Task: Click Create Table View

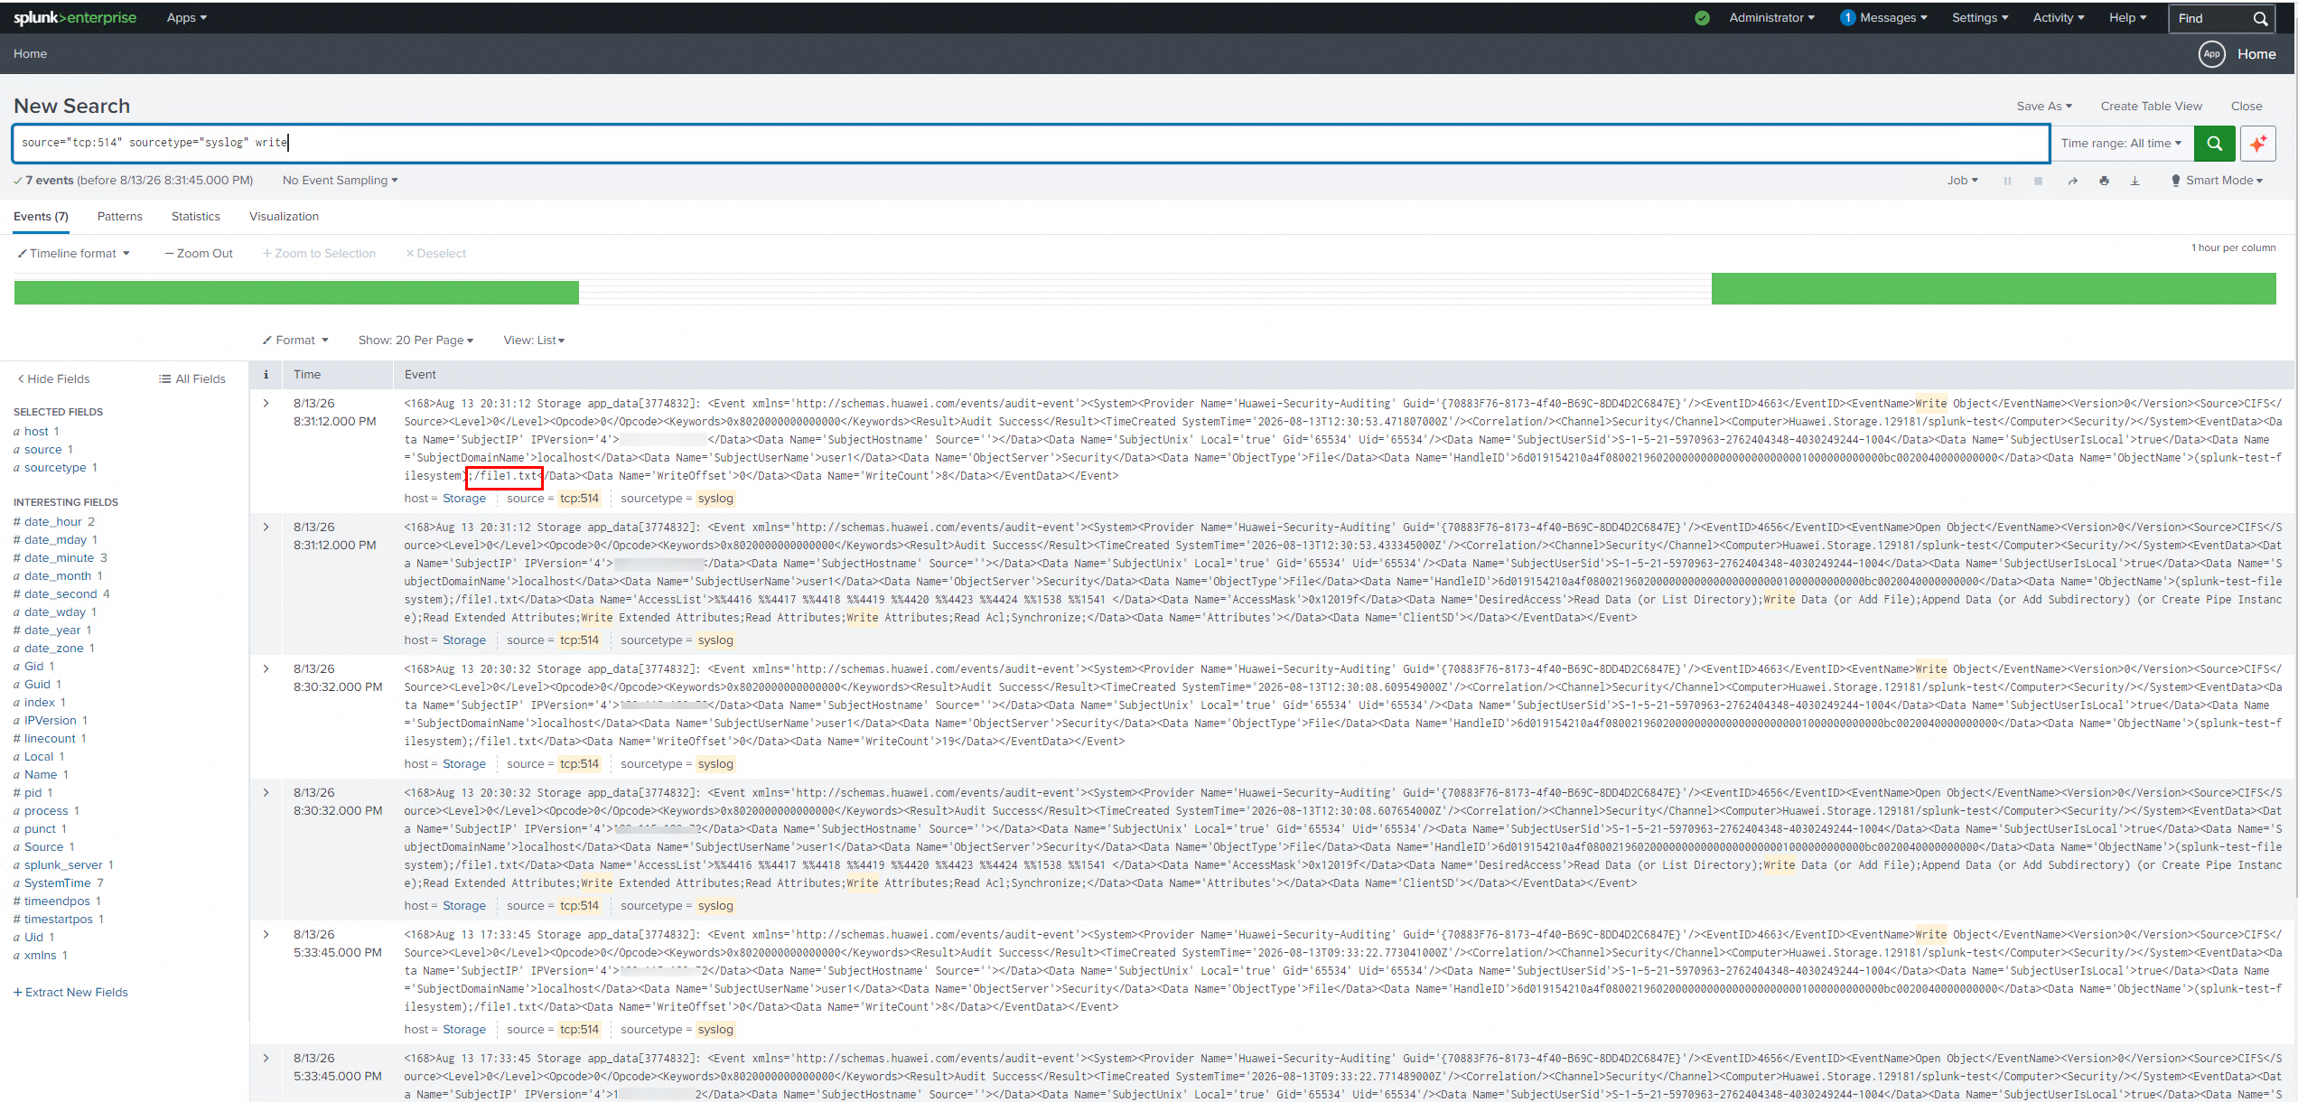Action: click(2151, 107)
